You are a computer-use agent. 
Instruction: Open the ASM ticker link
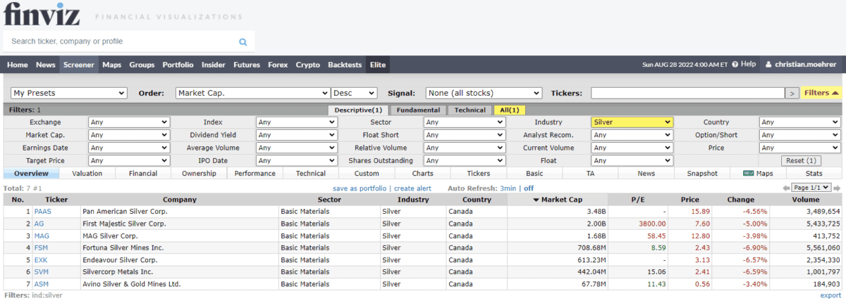click(x=42, y=284)
